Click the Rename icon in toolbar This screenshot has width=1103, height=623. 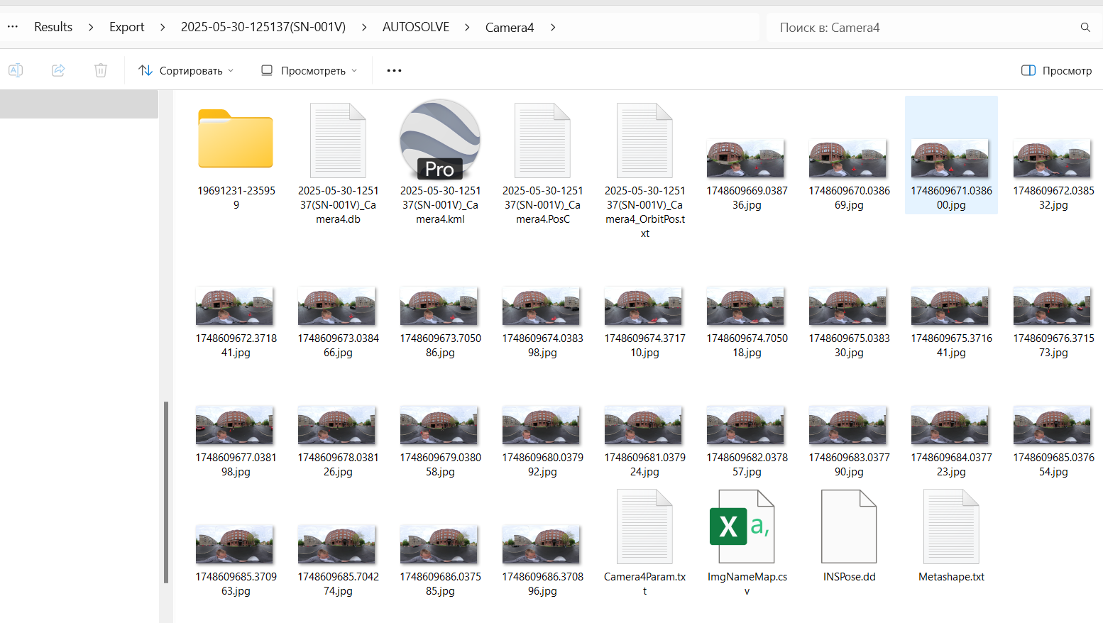click(16, 70)
